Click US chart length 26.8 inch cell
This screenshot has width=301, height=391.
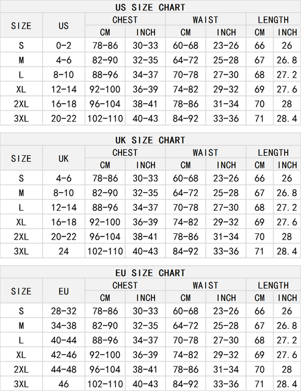pos(287,60)
